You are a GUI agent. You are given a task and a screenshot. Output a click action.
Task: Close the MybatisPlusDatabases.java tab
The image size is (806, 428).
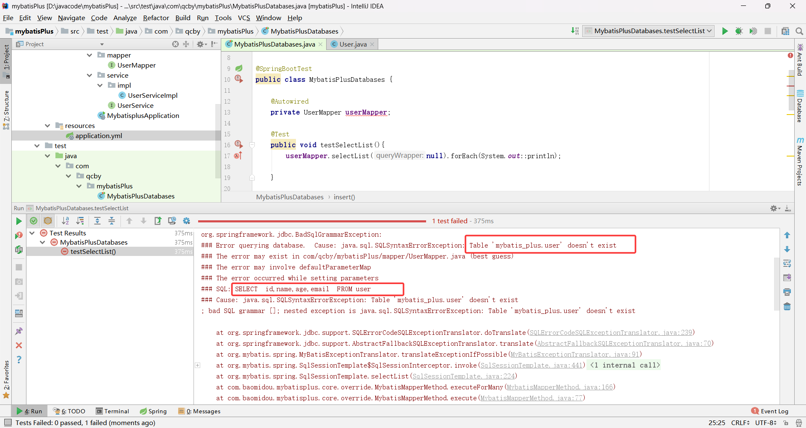pyautogui.click(x=320, y=44)
